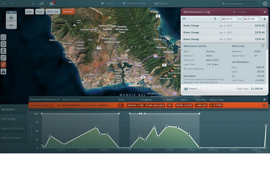Image resolution: width=270 pixels, height=169 pixels.
Task: Add new maintenance log entry with plus
Action: pyautogui.click(x=265, y=19)
